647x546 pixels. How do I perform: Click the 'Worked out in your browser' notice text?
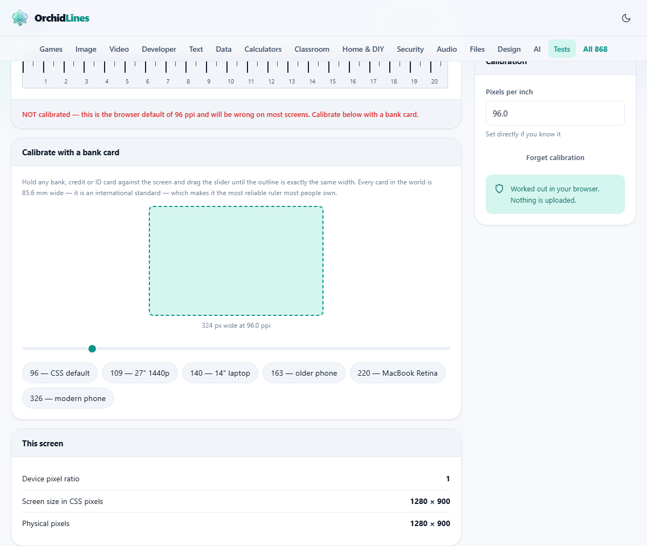(x=555, y=195)
